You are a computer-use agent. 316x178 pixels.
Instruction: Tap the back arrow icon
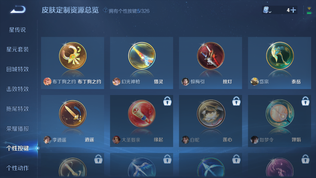point(18,9)
